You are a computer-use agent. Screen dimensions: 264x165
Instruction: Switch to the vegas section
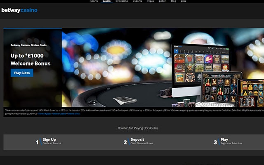(x=150, y=1)
